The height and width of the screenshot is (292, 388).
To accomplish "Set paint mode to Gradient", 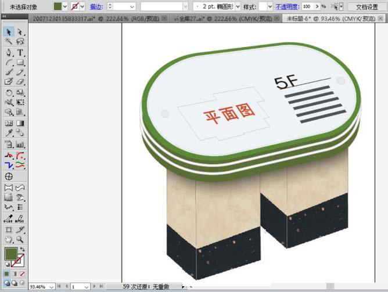I will pos(15,273).
